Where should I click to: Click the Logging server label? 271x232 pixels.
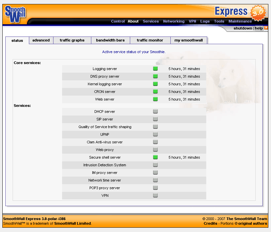coord(105,69)
